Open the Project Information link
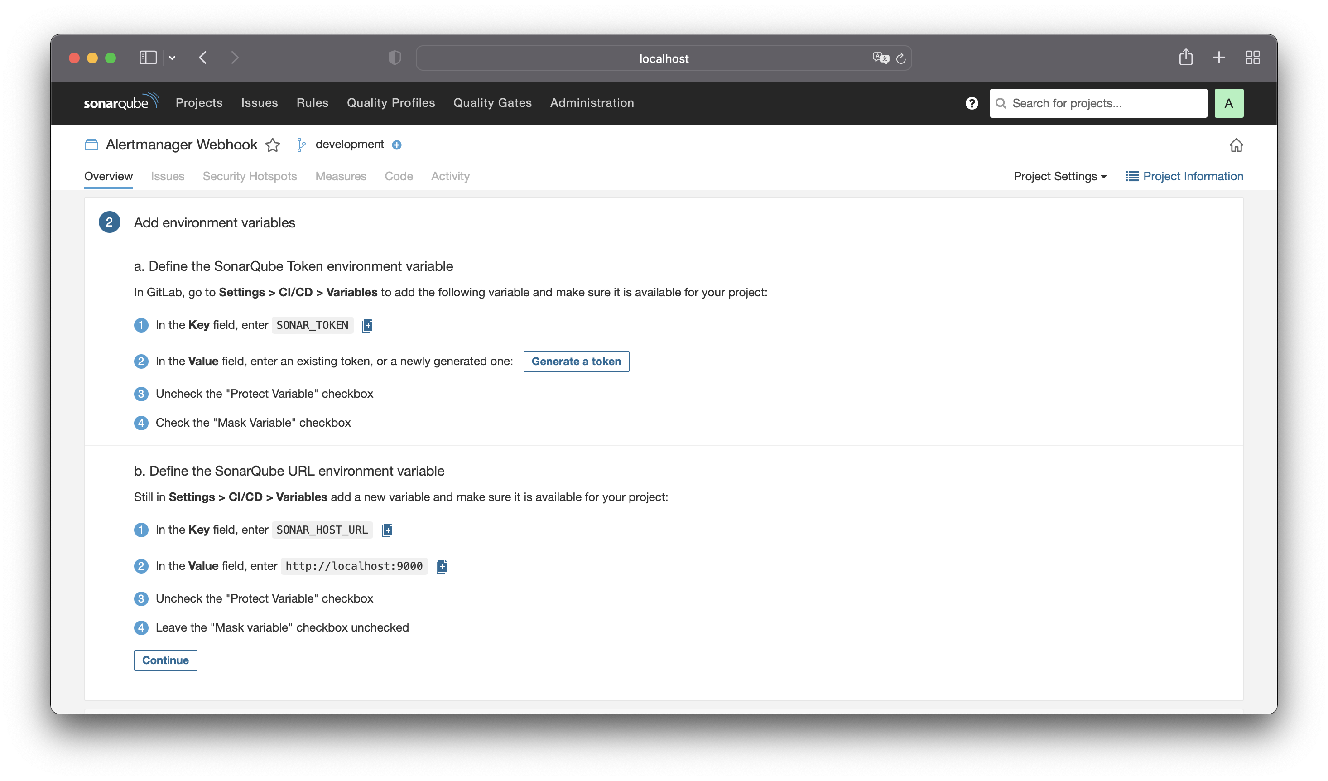1328x781 pixels. pyautogui.click(x=1184, y=177)
